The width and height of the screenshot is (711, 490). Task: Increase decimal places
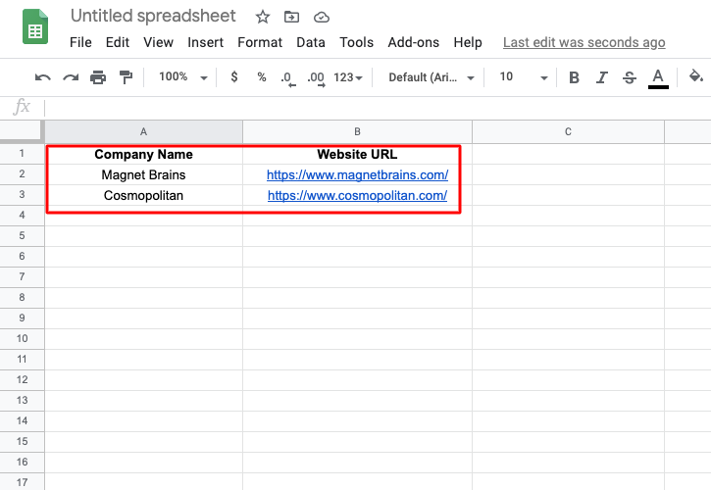pyautogui.click(x=316, y=78)
